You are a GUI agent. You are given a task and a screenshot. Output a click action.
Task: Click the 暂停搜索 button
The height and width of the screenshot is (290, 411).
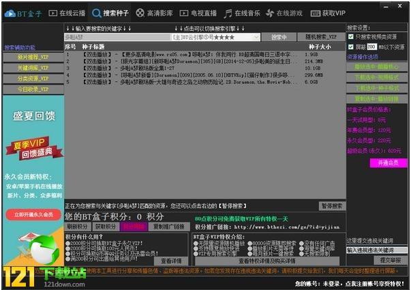332,206
